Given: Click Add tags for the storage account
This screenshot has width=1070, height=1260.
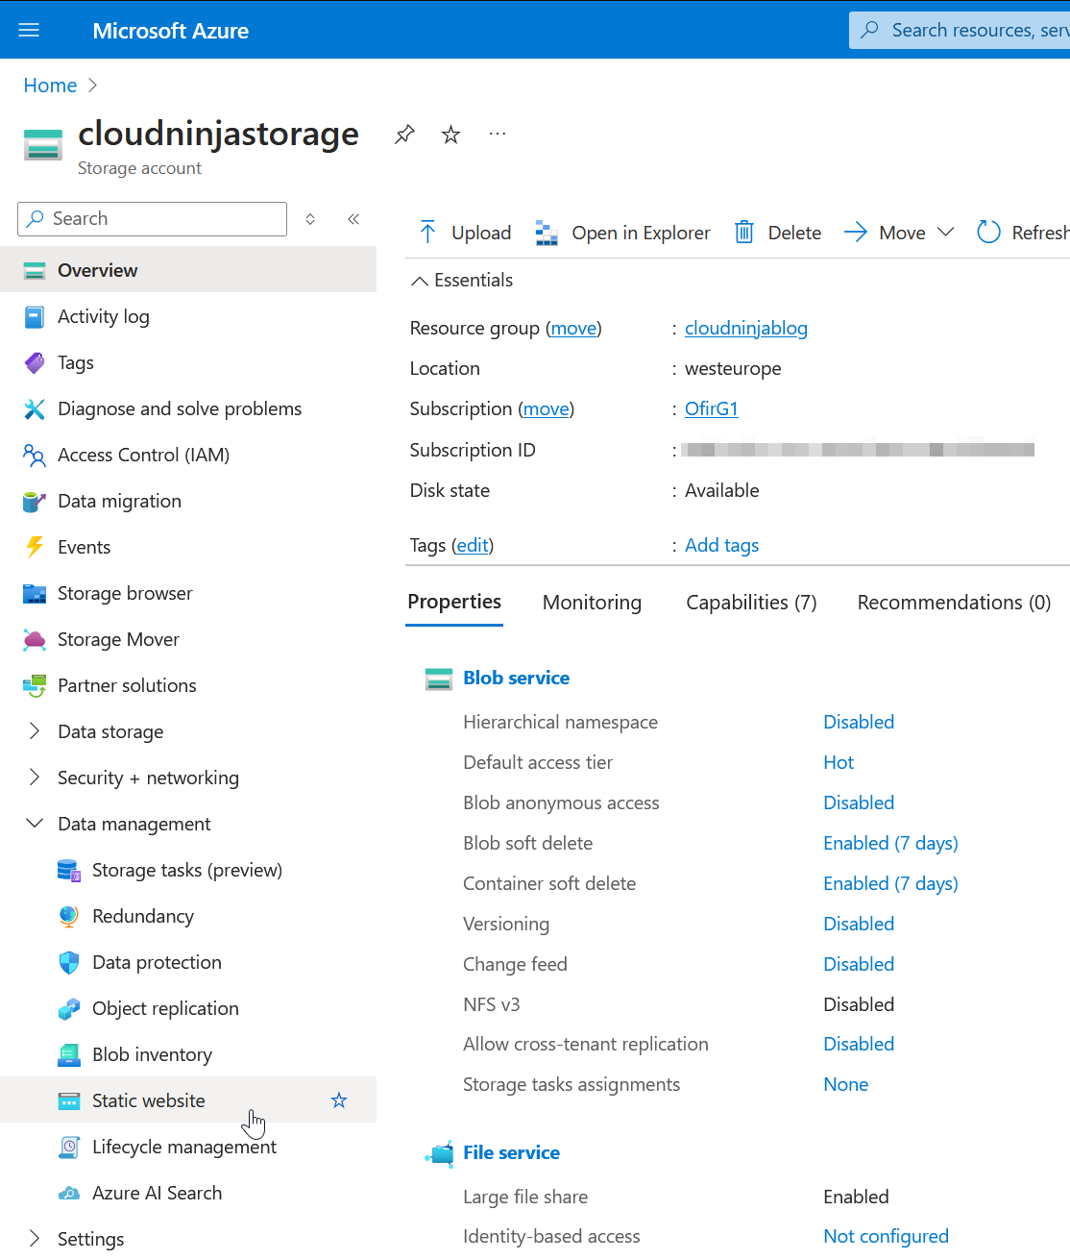Looking at the screenshot, I should coord(721,545).
